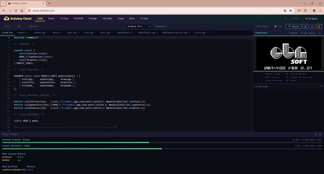Click the site information icon in address bar
Screen dimensions: 324x174
pyautogui.click(x=29, y=11)
